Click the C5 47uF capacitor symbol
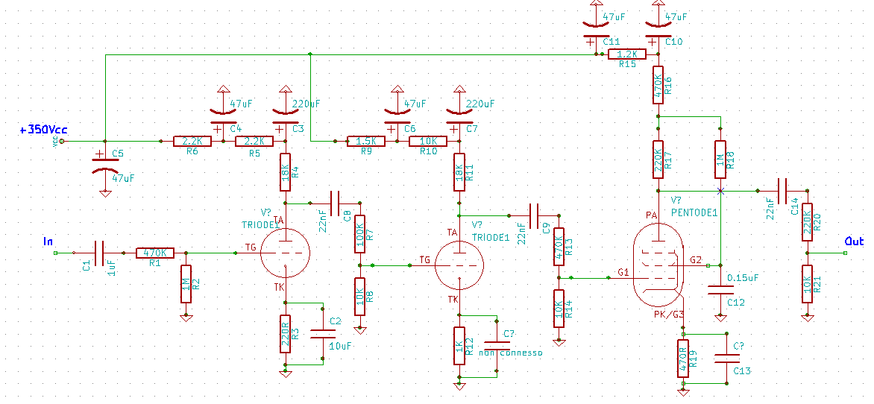This screenshot has height=404, width=874. [100, 163]
